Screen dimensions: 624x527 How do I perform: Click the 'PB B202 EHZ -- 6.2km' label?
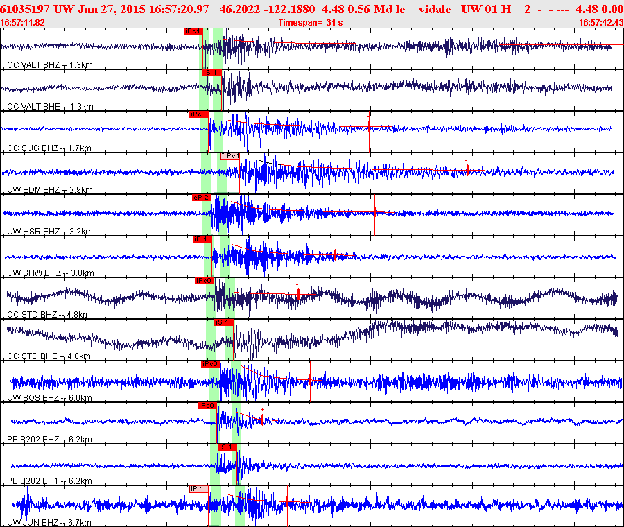(49, 440)
